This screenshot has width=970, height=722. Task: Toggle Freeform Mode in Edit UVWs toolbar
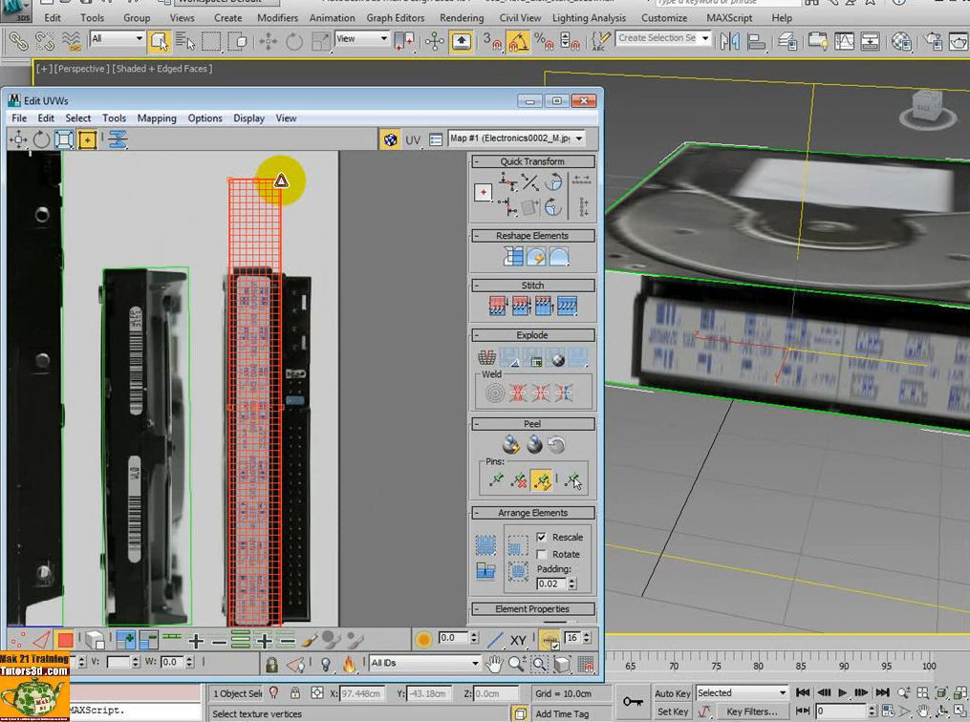[87, 139]
